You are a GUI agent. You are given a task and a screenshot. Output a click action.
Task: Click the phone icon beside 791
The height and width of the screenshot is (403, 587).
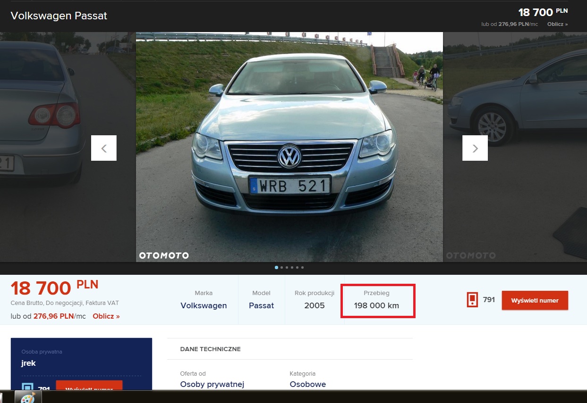pyautogui.click(x=472, y=300)
